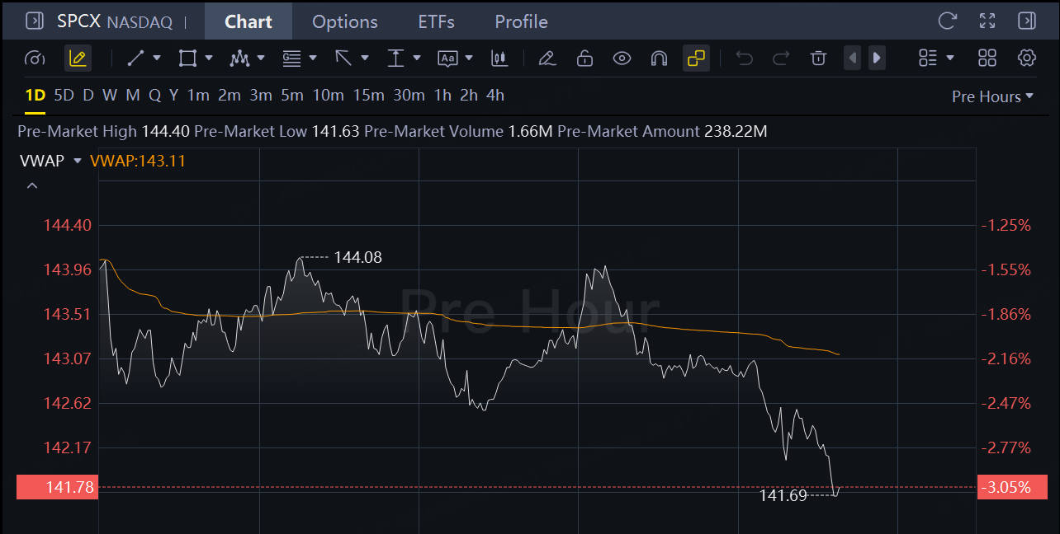Collapse the left panel next to SPCX
Image resolution: width=1060 pixels, height=534 pixels.
click(x=34, y=21)
